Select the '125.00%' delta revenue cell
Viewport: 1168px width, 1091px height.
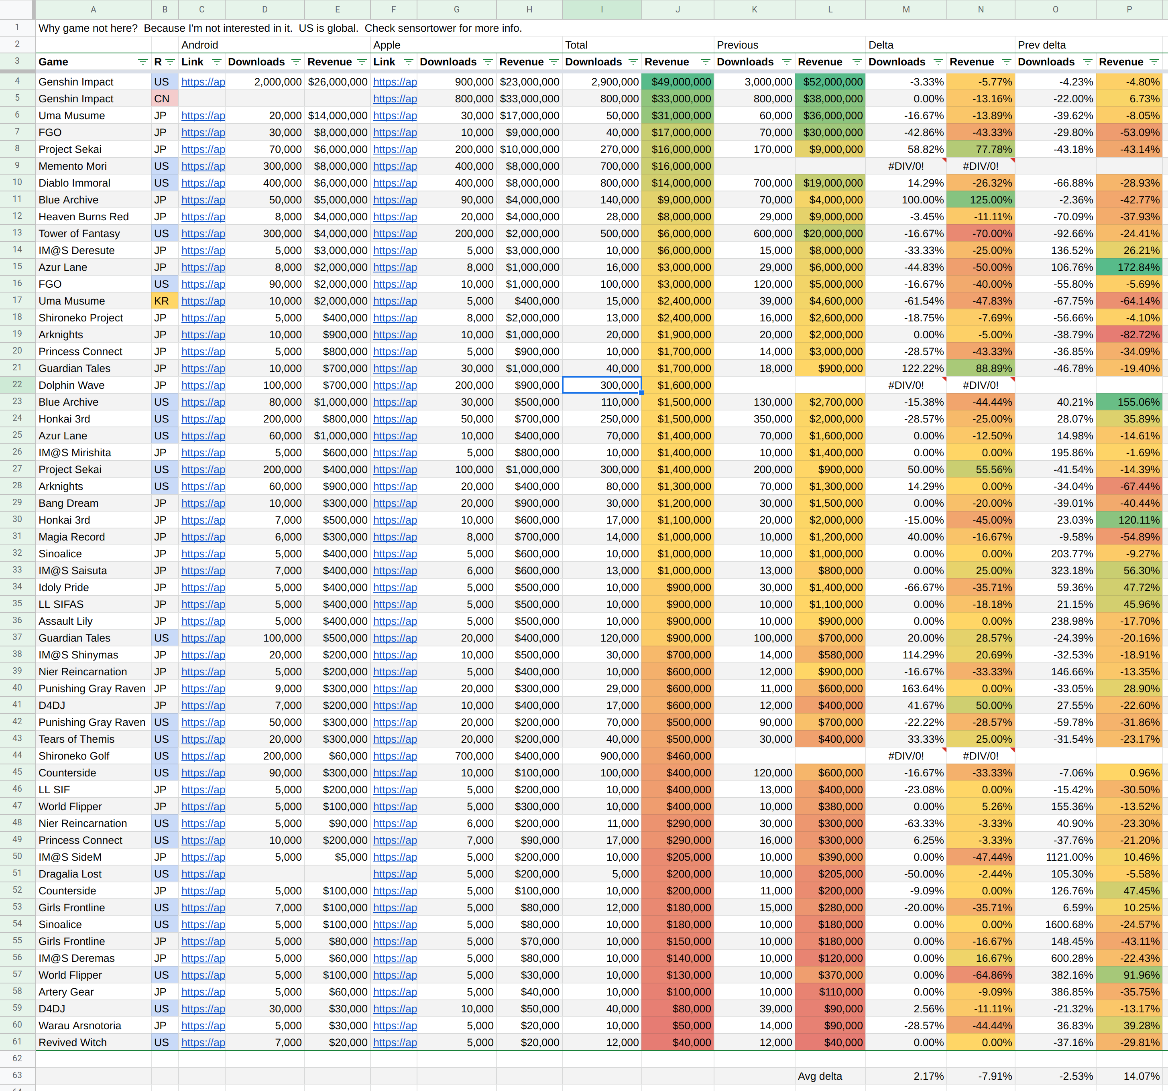tap(981, 200)
